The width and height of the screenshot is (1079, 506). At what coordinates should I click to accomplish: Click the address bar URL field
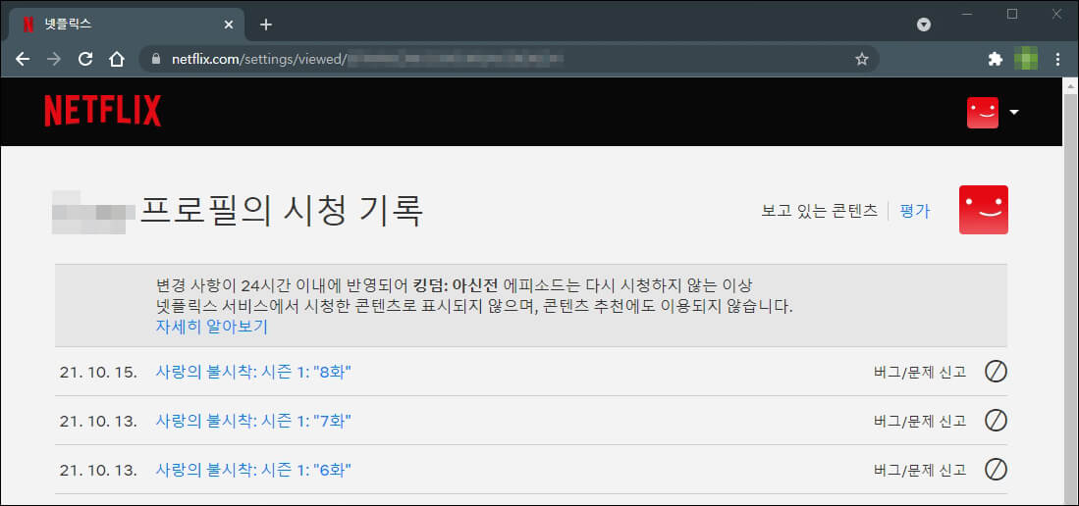(510, 59)
